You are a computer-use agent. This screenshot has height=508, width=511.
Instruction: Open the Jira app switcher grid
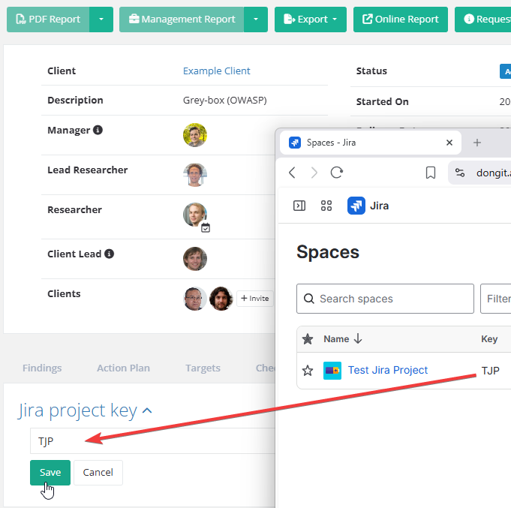click(326, 206)
